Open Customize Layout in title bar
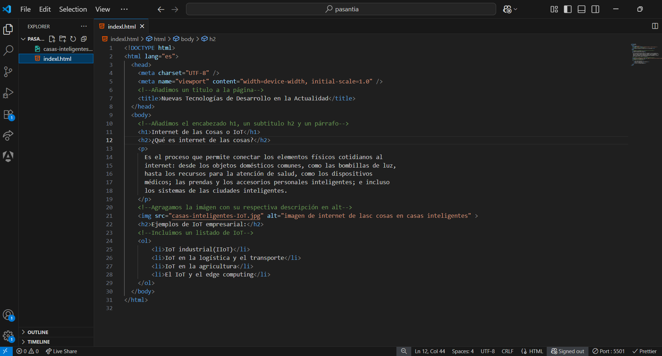 click(554, 9)
